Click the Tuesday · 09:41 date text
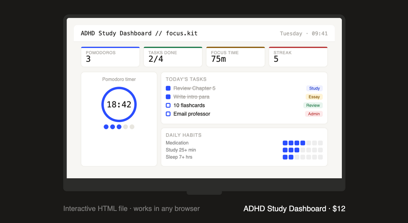 coord(304,34)
